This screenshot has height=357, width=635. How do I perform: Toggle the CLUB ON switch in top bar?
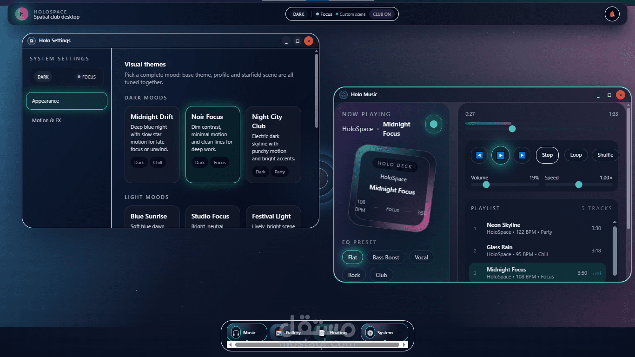point(382,14)
